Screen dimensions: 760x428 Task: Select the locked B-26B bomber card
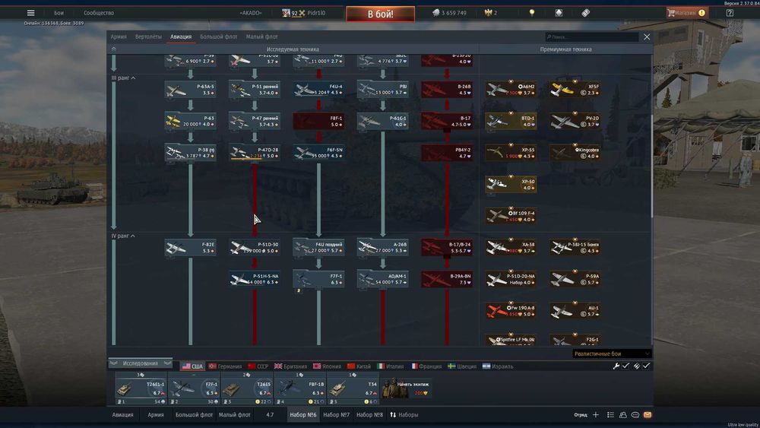click(x=447, y=90)
